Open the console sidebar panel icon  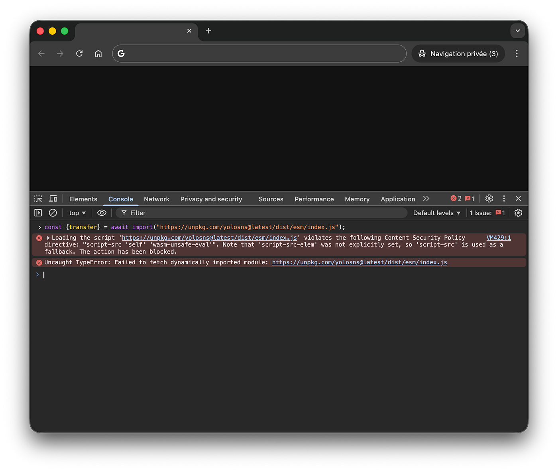pos(38,212)
